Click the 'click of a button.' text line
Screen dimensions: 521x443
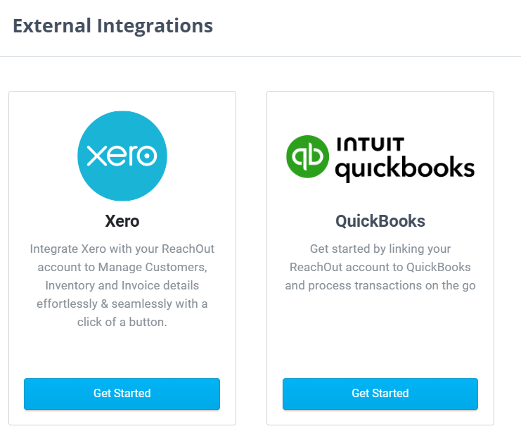tap(122, 322)
